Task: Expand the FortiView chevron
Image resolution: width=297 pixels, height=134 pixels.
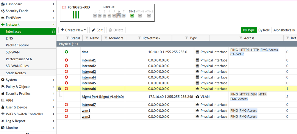Action: [x=53, y=18]
